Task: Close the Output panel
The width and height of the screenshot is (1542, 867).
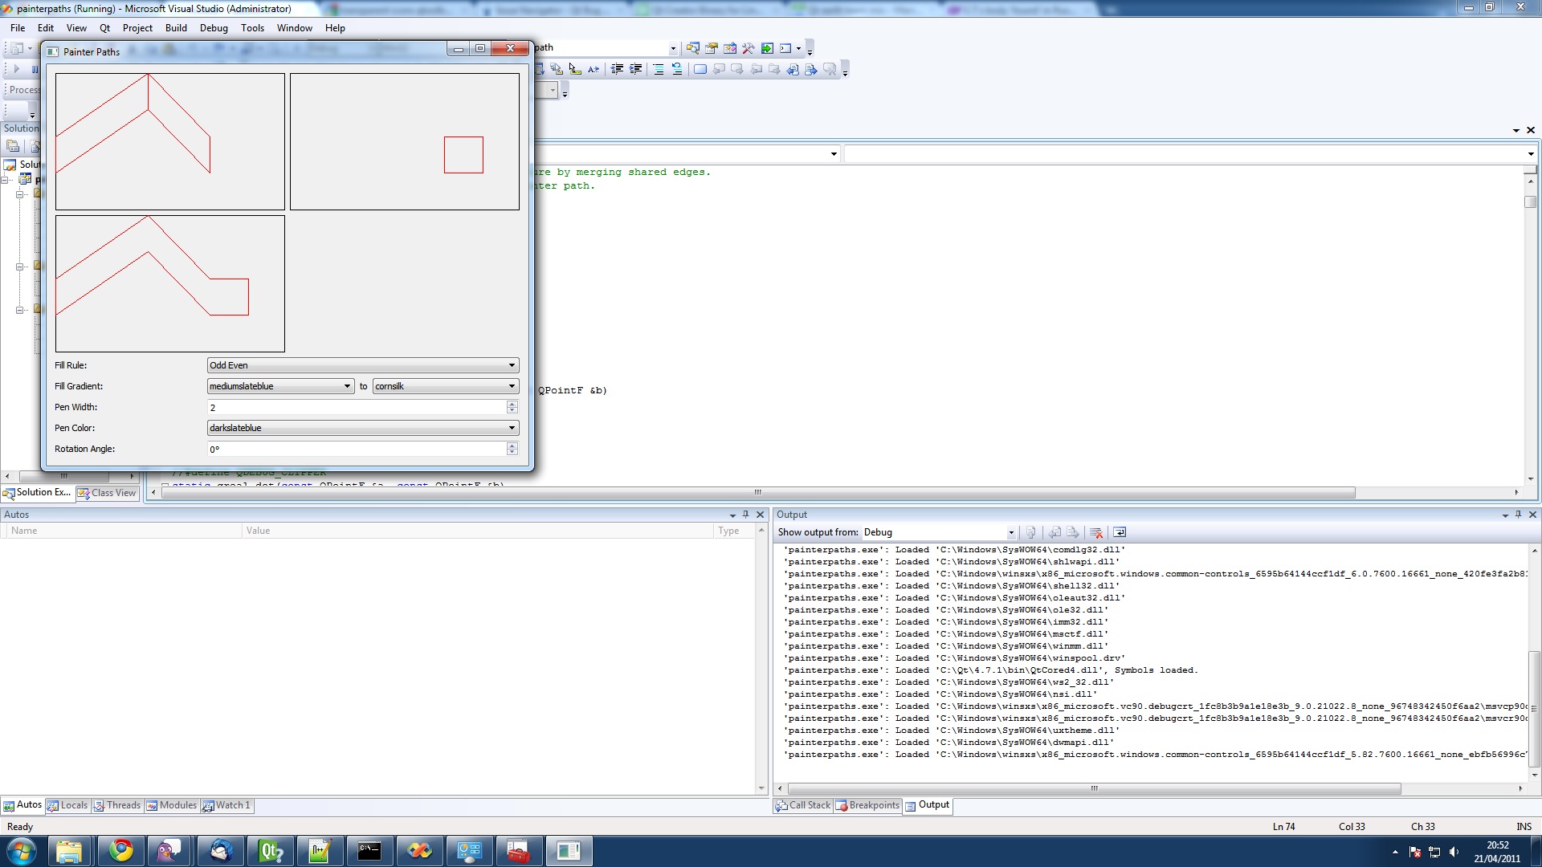Action: tap(1532, 515)
